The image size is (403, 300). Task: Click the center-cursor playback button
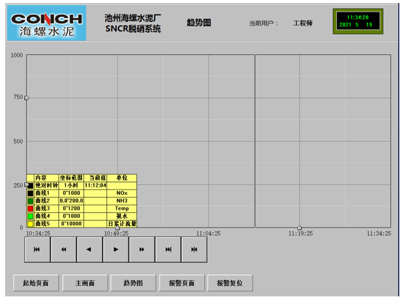pyautogui.click(x=194, y=249)
